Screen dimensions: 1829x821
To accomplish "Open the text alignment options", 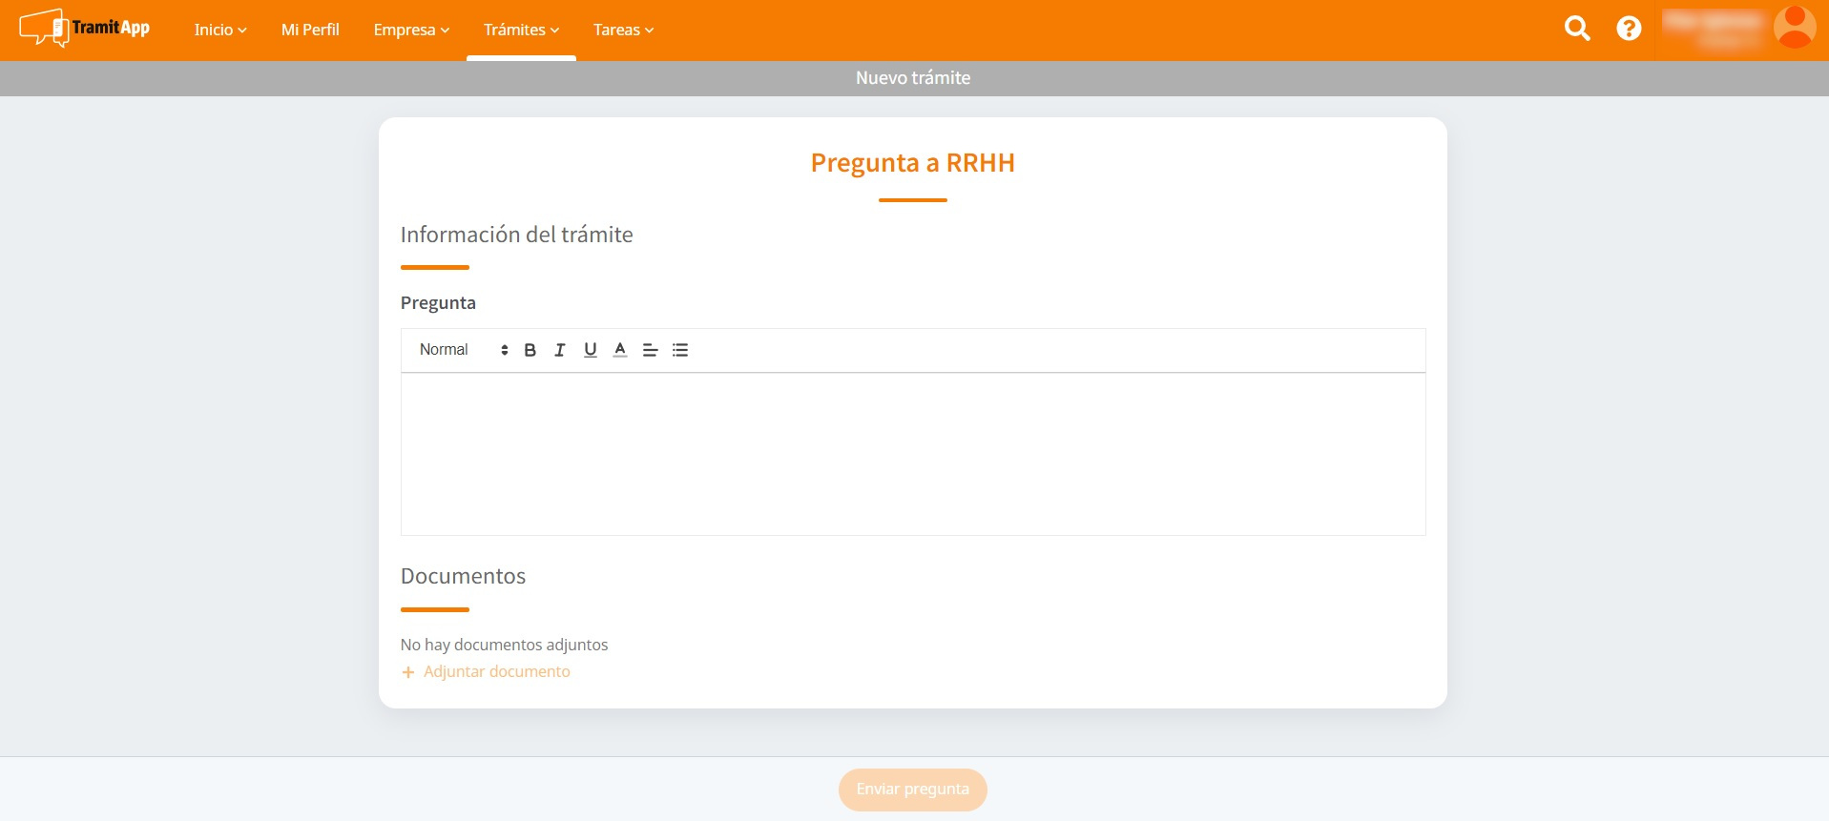I will click(x=650, y=350).
